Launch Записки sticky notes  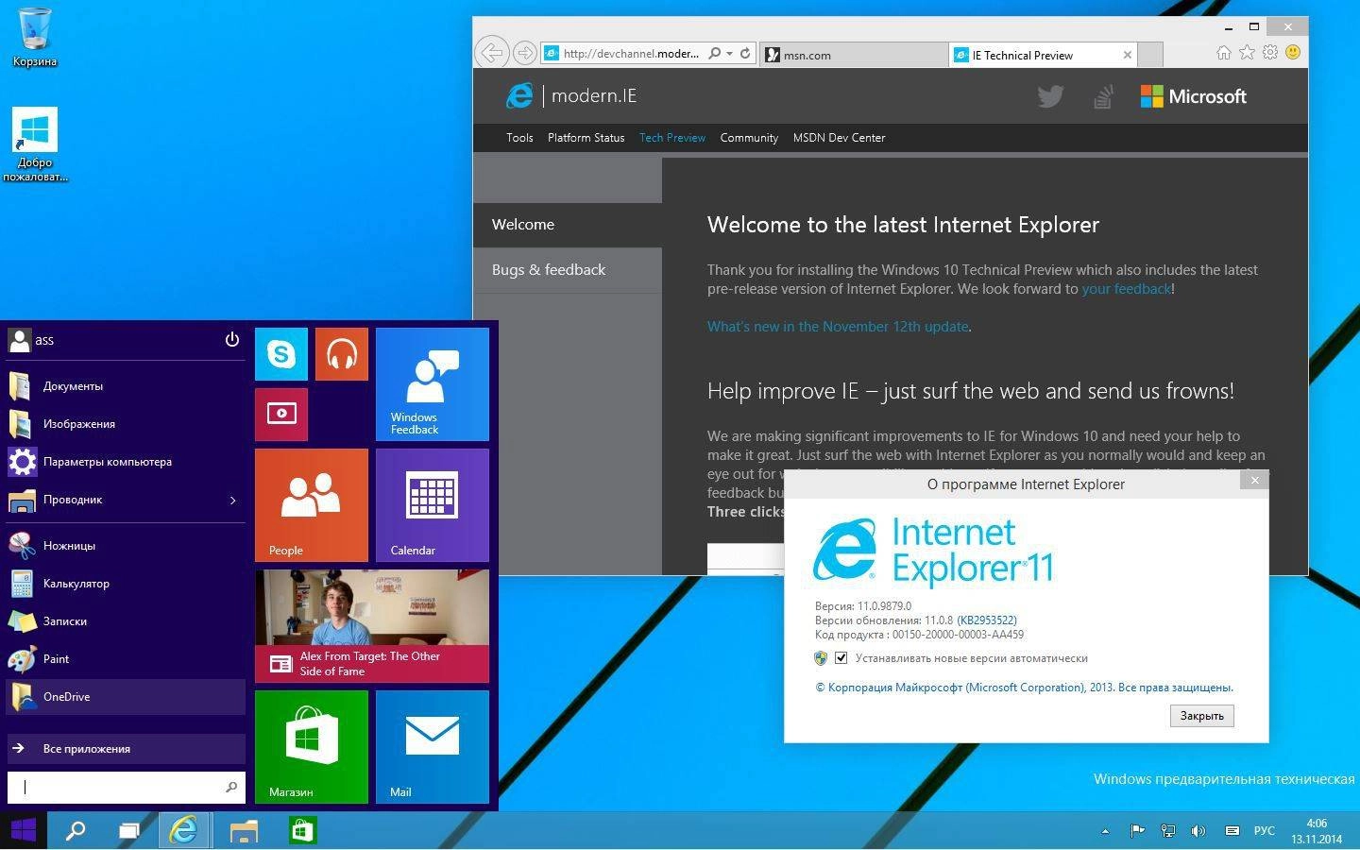pos(126,621)
